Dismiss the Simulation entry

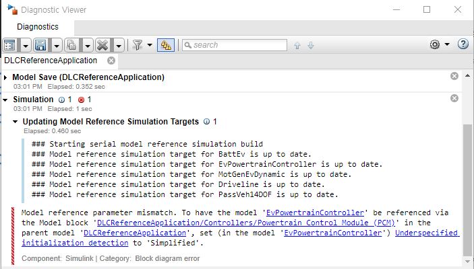454,98
